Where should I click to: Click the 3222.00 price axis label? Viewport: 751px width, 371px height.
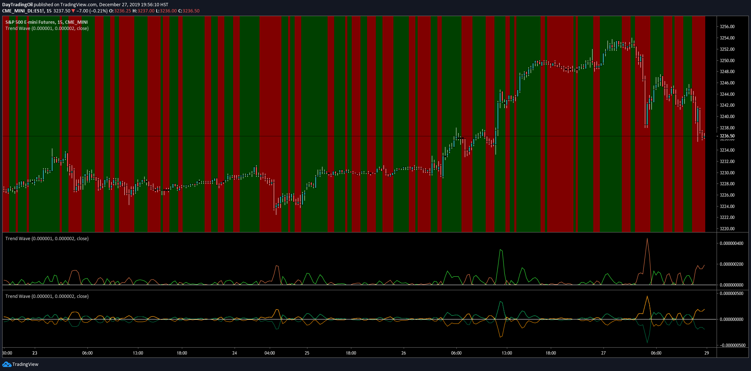727,217
